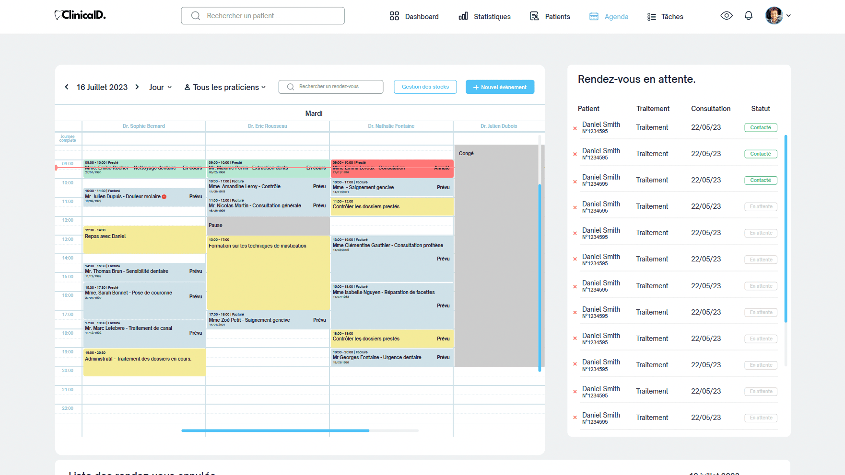845x475 pixels.
Task: Click the practitioner person icon
Action: pyautogui.click(x=188, y=87)
